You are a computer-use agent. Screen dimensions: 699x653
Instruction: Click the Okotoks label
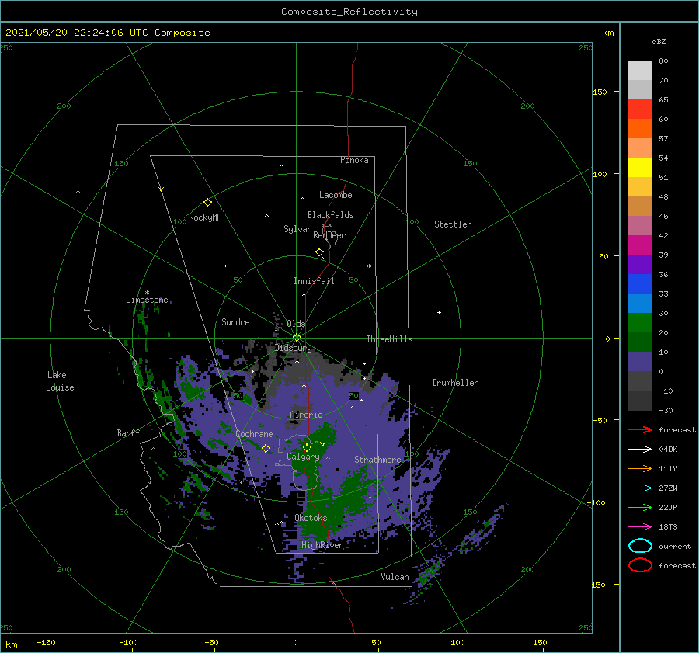311,518
